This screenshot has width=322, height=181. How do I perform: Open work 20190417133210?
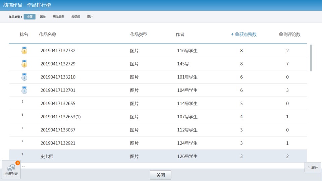pos(58,77)
